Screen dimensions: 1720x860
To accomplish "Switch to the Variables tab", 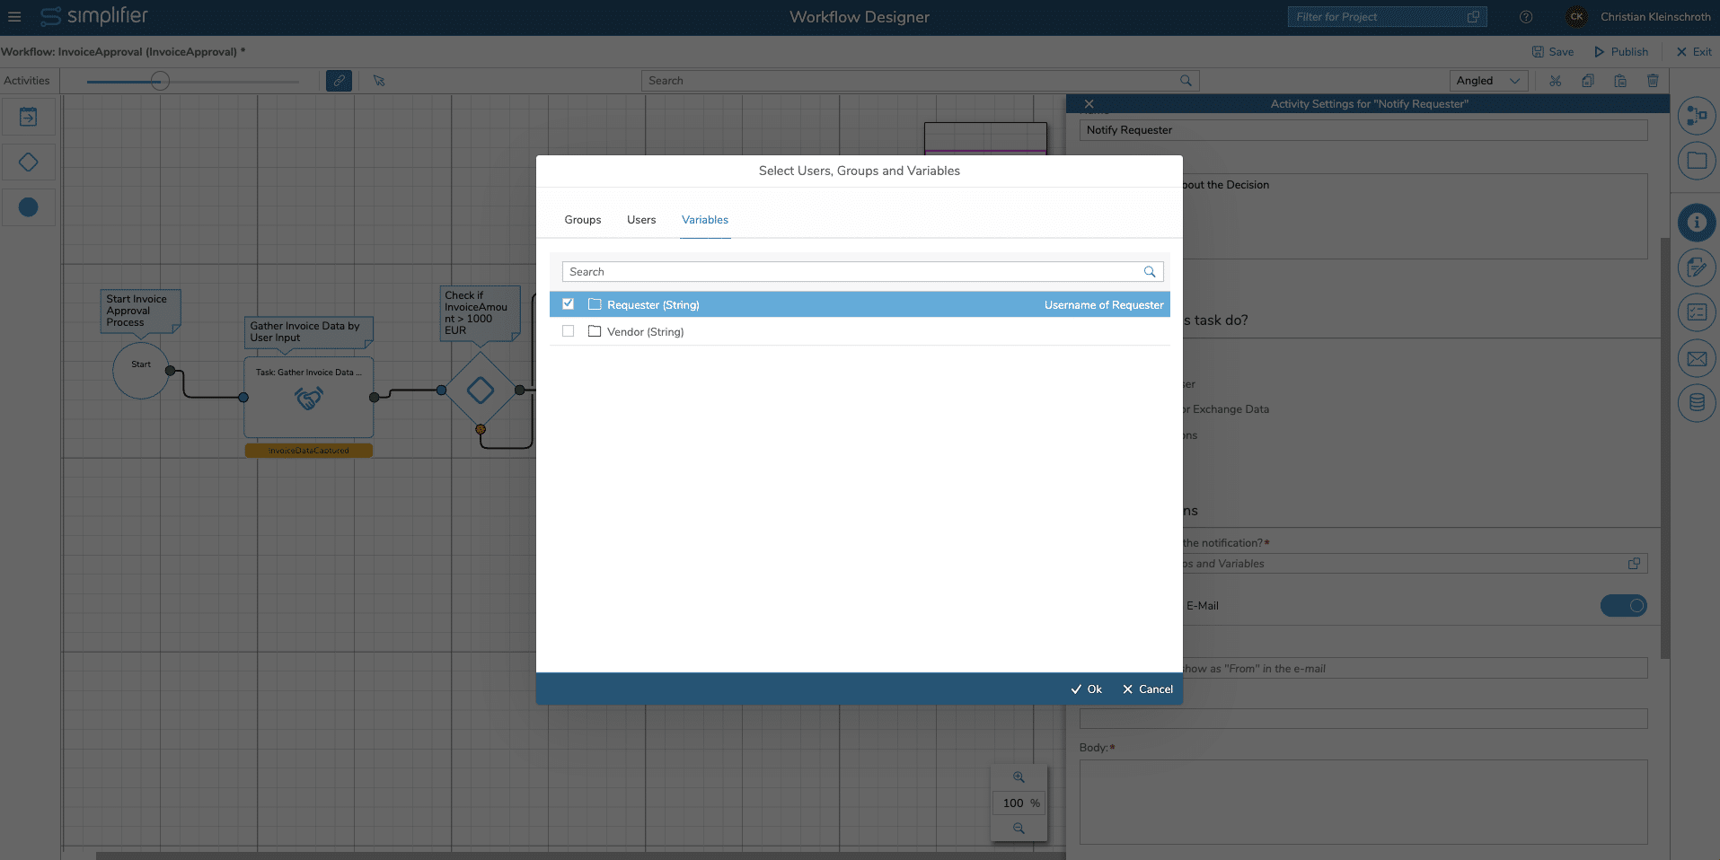I will click(705, 220).
